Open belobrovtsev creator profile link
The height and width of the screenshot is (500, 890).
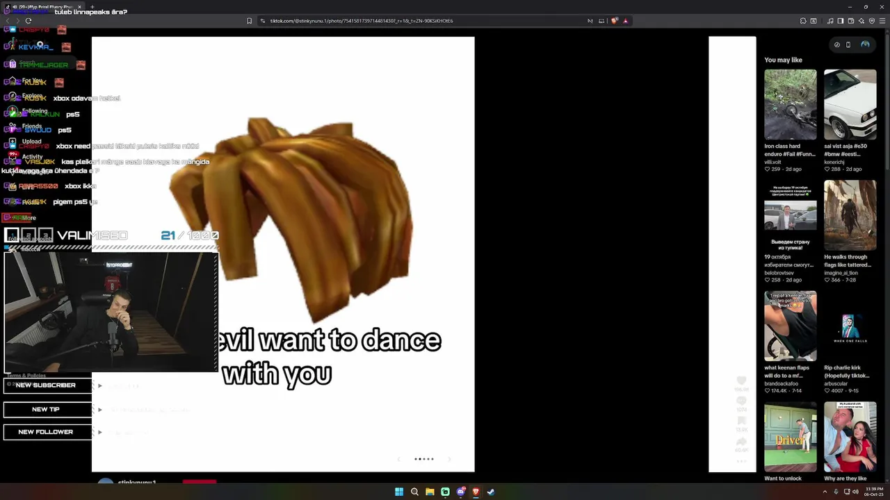pyautogui.click(x=779, y=273)
